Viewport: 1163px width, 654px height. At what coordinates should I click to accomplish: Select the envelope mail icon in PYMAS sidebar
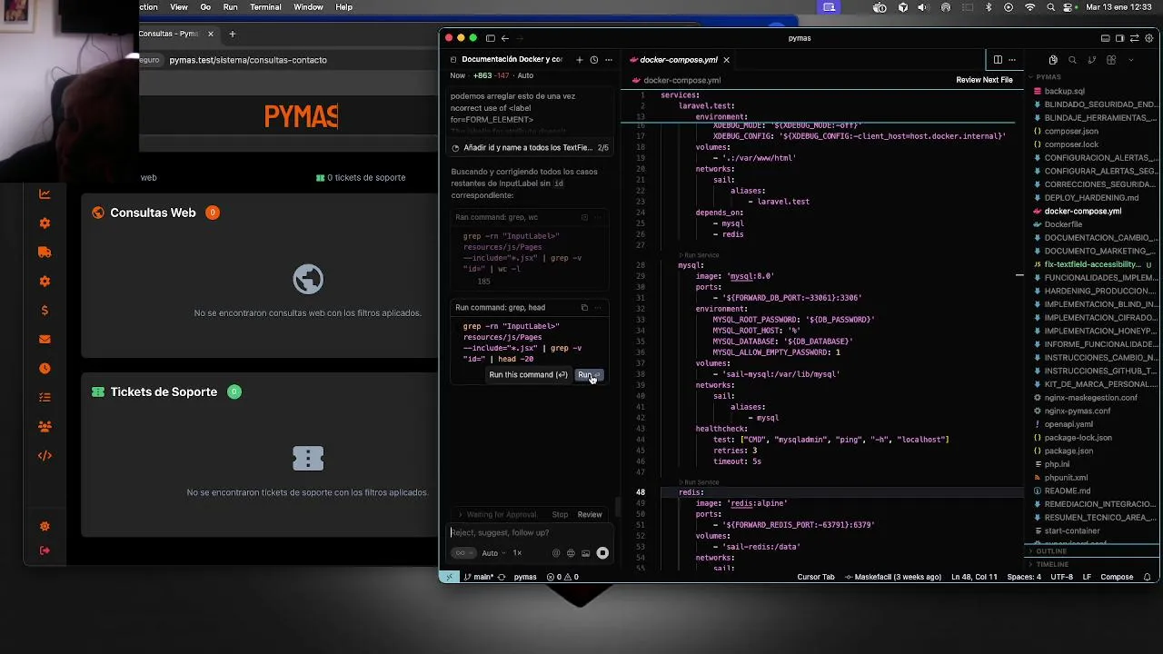45,340
